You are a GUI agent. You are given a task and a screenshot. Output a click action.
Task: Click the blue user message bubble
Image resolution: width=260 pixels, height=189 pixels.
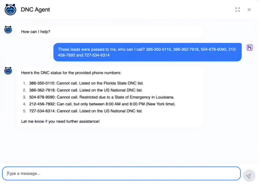148,52
